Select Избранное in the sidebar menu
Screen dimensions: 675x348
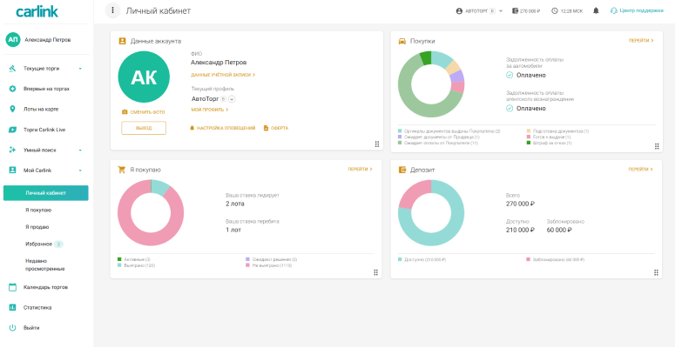(39, 244)
